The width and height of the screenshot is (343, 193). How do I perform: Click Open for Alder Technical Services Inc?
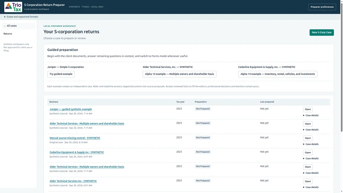point(308,181)
